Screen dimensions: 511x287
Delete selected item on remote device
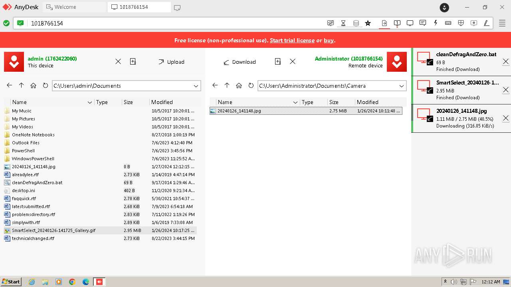tap(293, 61)
